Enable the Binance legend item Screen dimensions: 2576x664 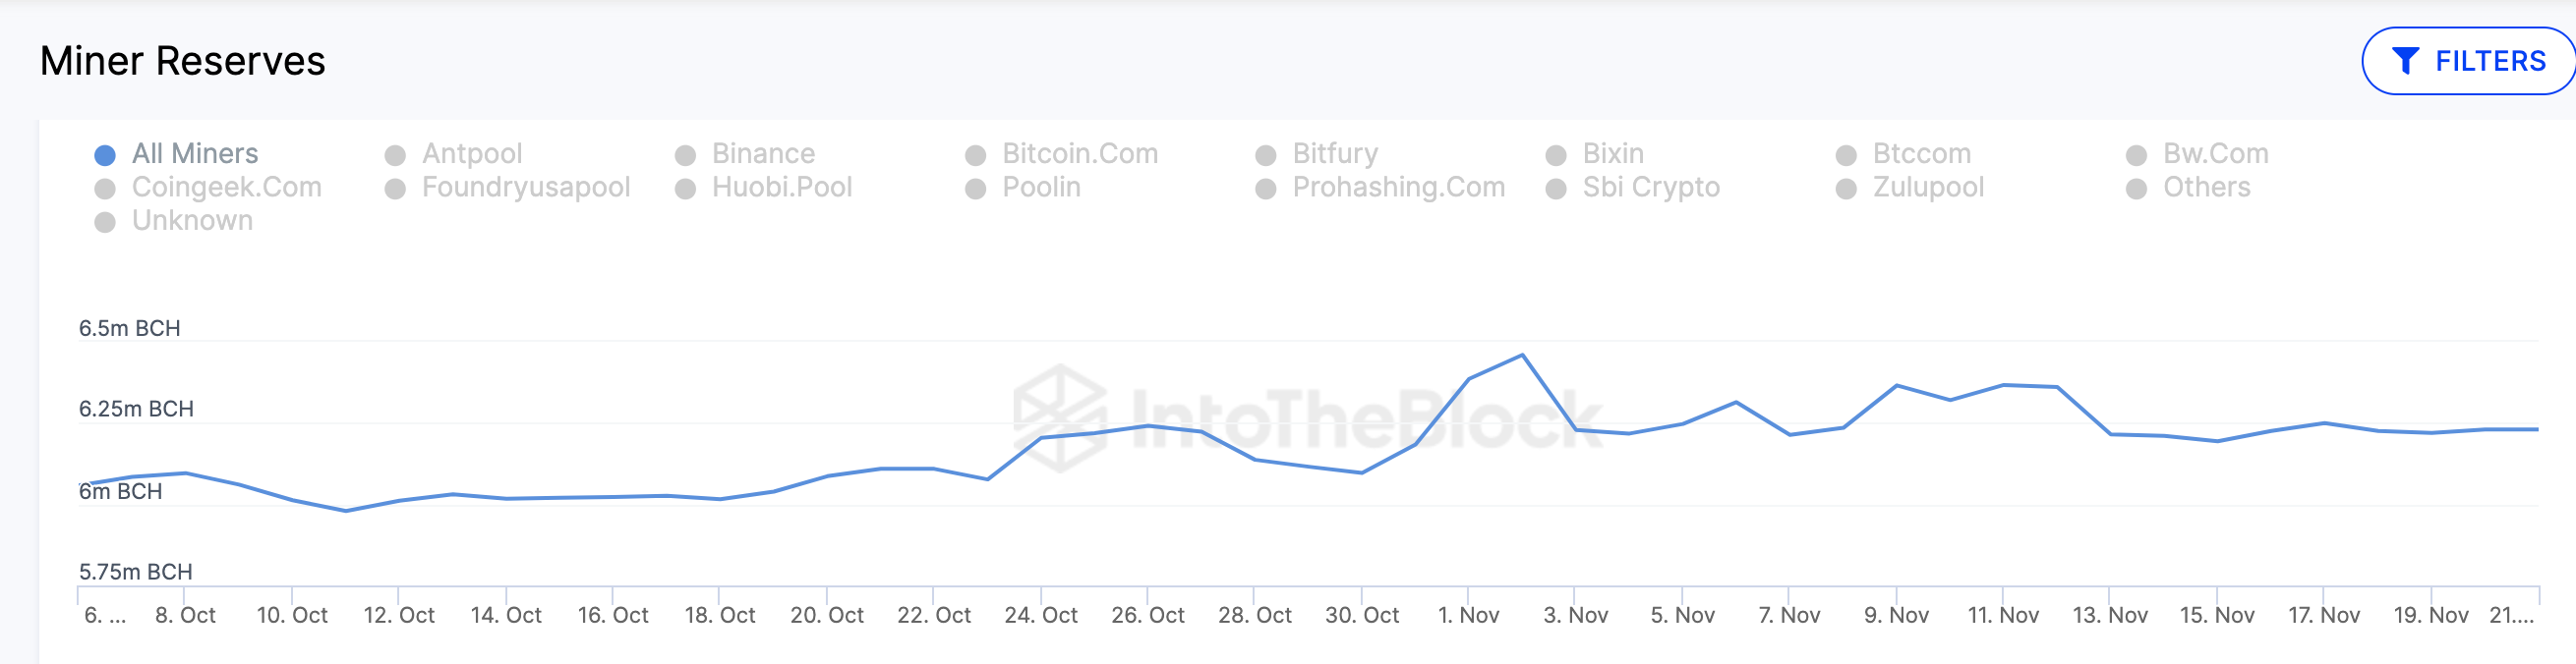pos(762,154)
